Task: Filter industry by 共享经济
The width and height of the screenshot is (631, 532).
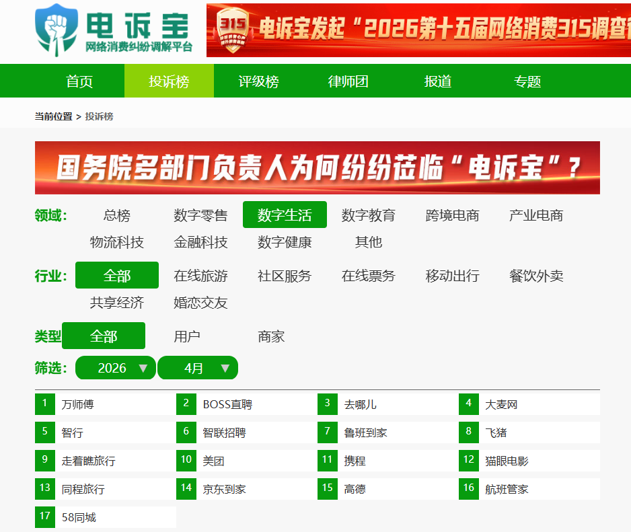Action: click(116, 302)
